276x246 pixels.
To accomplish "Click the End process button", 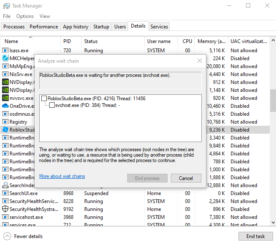I will (x=147, y=178).
